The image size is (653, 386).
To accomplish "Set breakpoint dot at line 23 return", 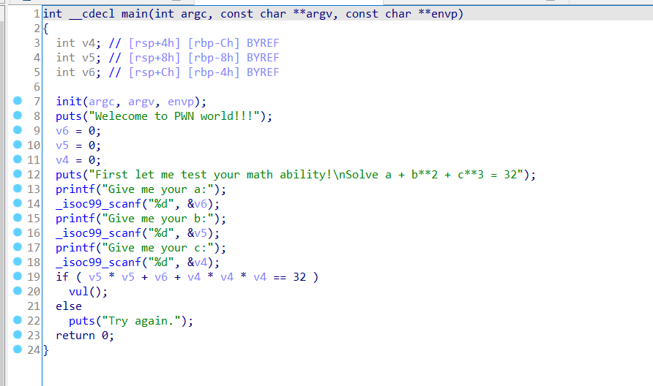I will tap(18, 336).
